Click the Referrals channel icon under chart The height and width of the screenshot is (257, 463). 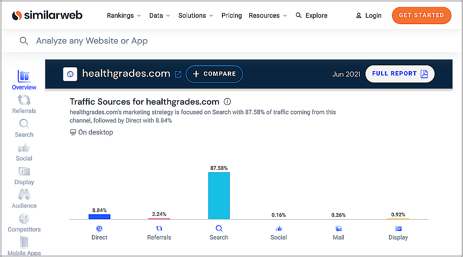pos(159,228)
